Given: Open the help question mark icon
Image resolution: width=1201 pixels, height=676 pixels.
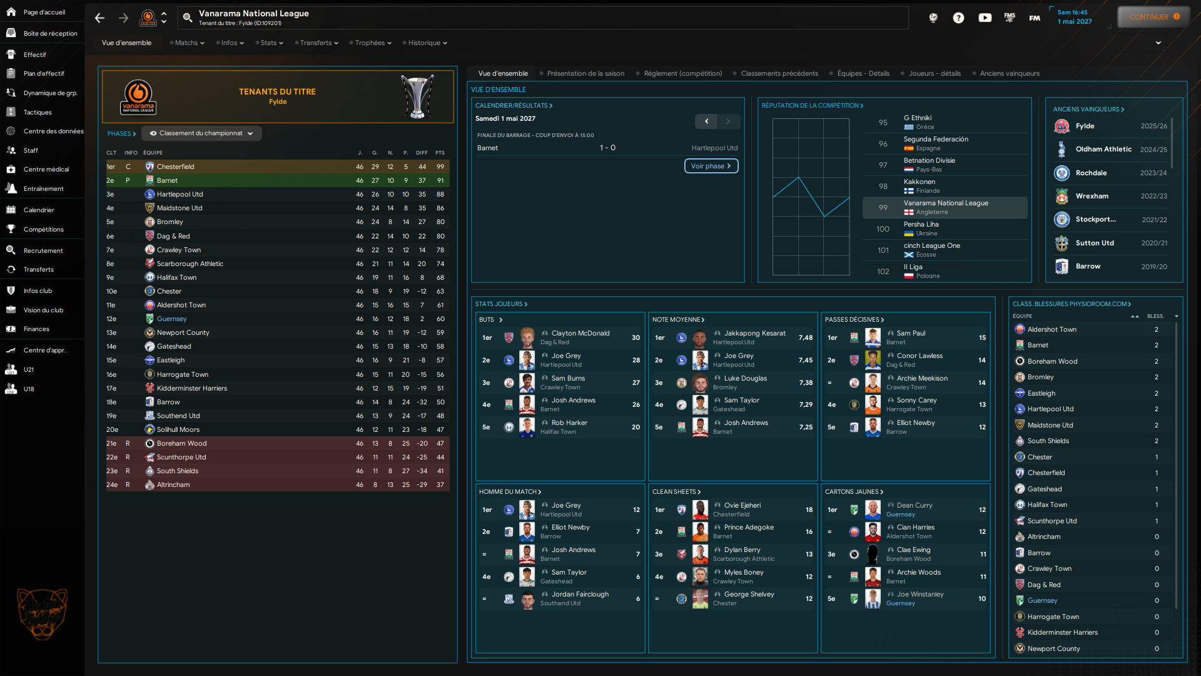Looking at the screenshot, I should [958, 18].
